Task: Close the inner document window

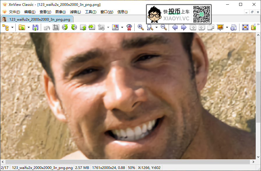Action: [258, 12]
